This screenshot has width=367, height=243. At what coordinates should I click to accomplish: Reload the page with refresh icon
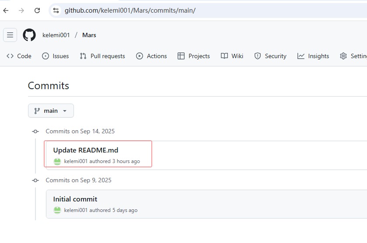click(37, 10)
